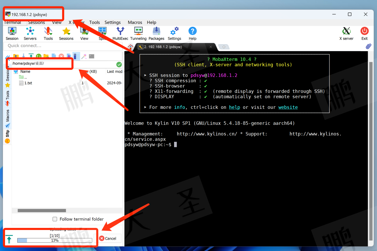Open the Tunneling toolbar icon
The height and width of the screenshot is (251, 377).
click(138, 33)
